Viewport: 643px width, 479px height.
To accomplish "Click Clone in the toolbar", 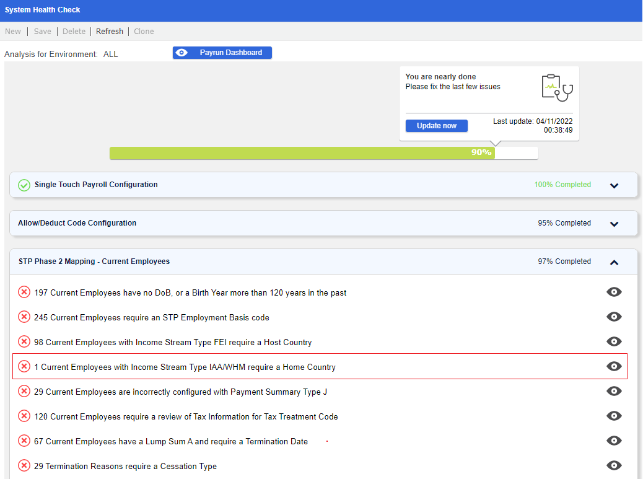I will (144, 31).
